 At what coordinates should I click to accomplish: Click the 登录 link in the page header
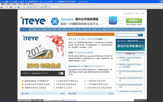tap(137, 14)
